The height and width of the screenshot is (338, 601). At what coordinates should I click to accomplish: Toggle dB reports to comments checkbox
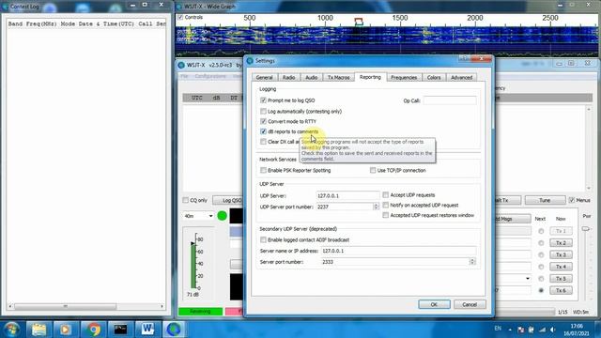tap(263, 131)
